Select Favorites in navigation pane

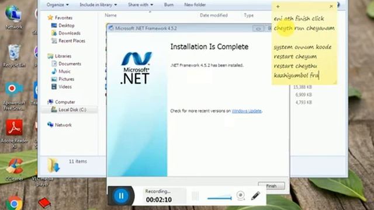pos(64,17)
